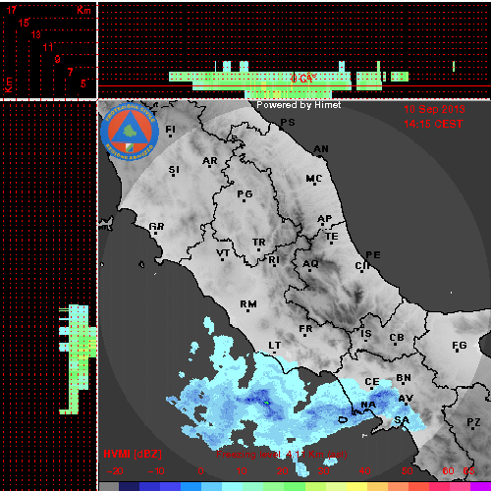Screen dimensions: 491x491
Task: Click the '14:15 CEST' time stamp
Action: click(433, 124)
